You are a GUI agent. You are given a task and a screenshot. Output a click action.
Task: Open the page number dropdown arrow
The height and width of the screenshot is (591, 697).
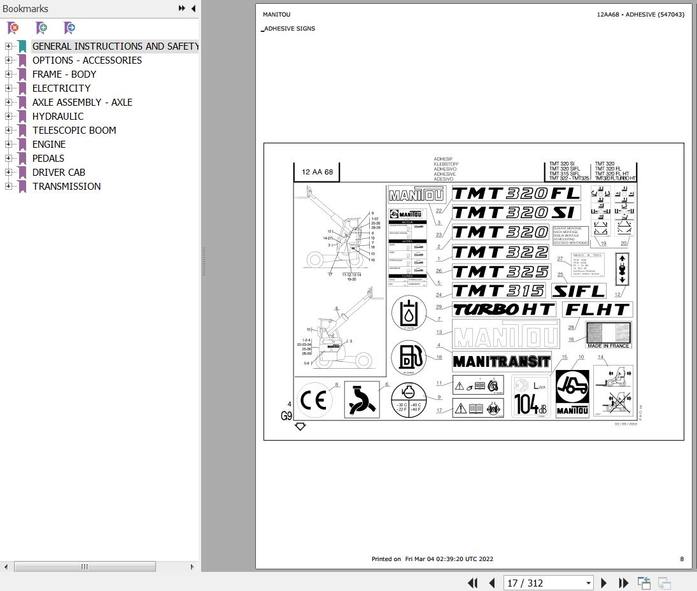coord(588,583)
